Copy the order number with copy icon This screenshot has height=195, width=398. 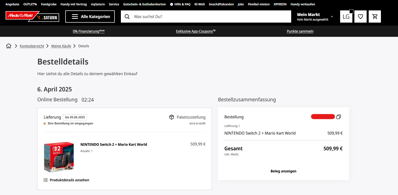click(x=338, y=117)
